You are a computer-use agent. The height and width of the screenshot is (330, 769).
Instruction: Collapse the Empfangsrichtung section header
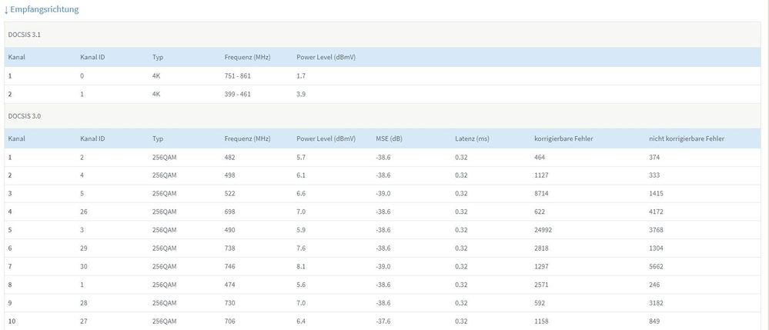(x=42, y=9)
